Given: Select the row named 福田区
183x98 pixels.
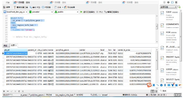Looking at the screenshot, I should click(77, 71).
